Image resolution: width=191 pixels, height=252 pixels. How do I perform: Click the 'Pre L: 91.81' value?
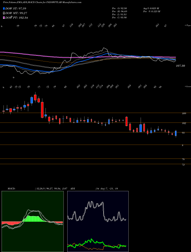(x=120, y=15)
